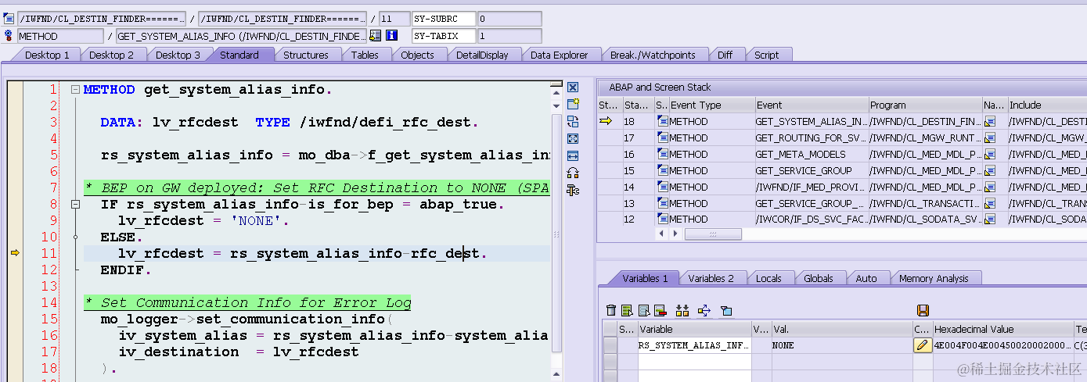The width and height of the screenshot is (1087, 382).
Task: Click the exchange tool icon beside editor
Action: [573, 122]
